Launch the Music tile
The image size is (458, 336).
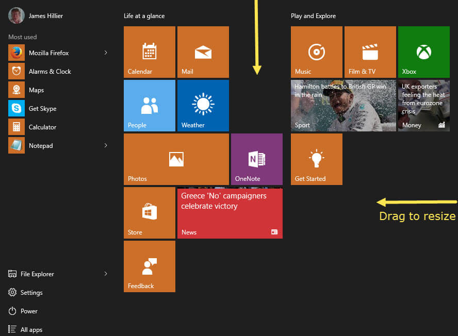317,52
